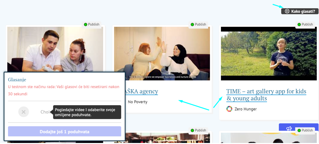Click the Glasanje panel heading
The image size is (319, 144).
[x=17, y=80]
